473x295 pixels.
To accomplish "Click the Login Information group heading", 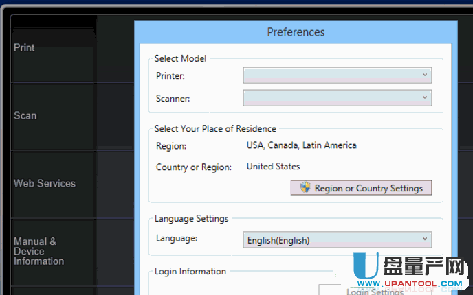I will [x=190, y=272].
